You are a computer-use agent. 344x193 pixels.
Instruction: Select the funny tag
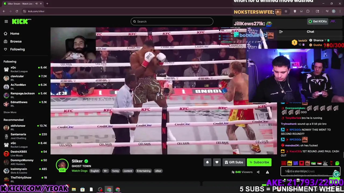116,171
